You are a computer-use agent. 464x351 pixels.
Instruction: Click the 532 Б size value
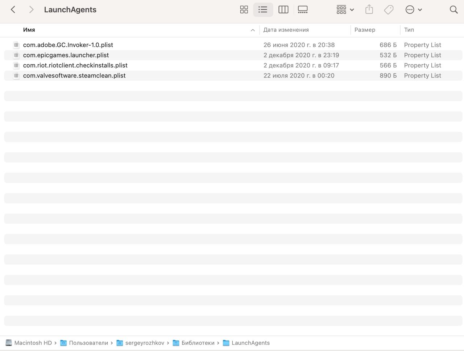click(388, 55)
